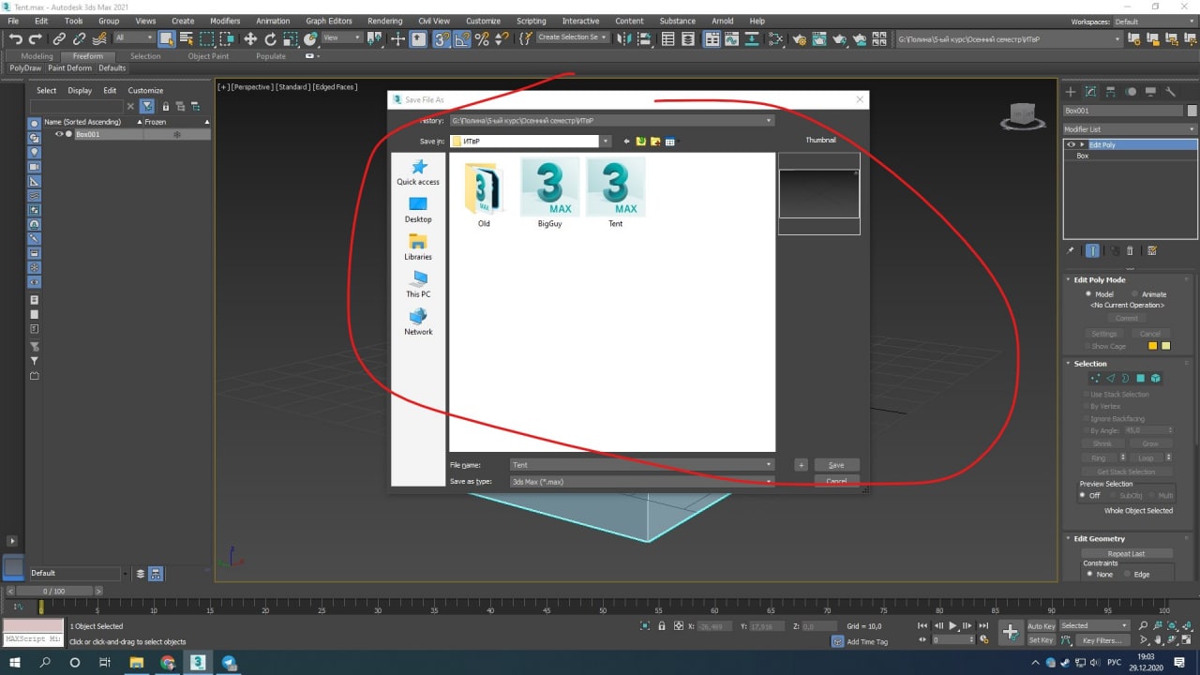Click the Mirror tool icon

626,38
